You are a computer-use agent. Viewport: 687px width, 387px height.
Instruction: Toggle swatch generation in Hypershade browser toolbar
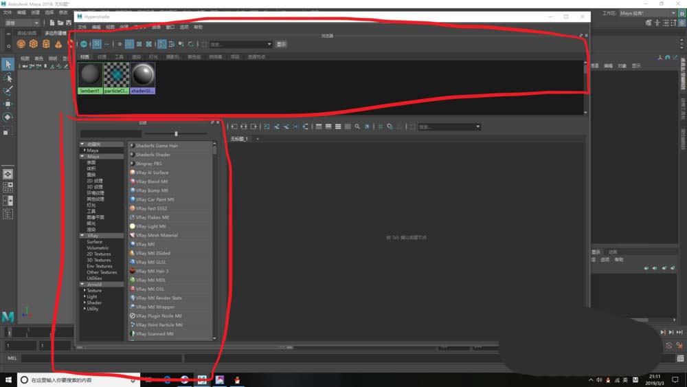84,44
